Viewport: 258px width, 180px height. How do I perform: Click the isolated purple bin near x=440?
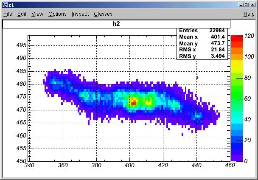197,78
